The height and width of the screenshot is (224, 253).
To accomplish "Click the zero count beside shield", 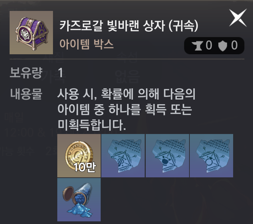I will [234, 45].
